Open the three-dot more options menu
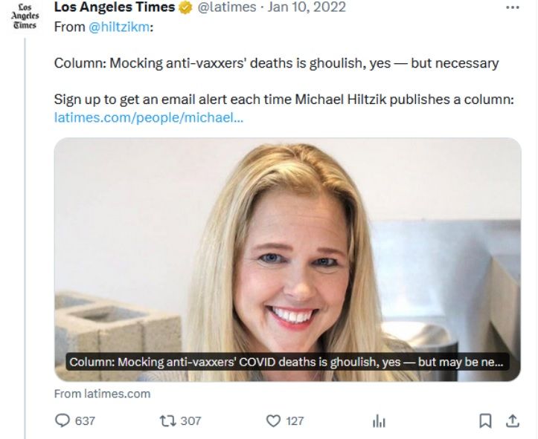This screenshot has width=538, height=439. pyautogui.click(x=512, y=7)
